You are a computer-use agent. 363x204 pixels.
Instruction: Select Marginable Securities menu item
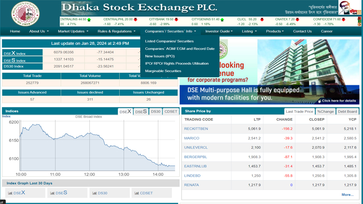pyautogui.click(x=163, y=71)
